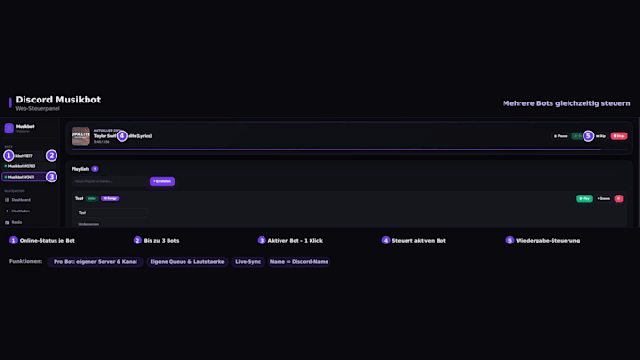This screenshot has height=360, width=640.
Task: Delete the Test playlist with red X
Action: (x=618, y=198)
